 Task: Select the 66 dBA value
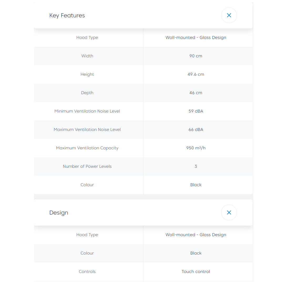196,130
